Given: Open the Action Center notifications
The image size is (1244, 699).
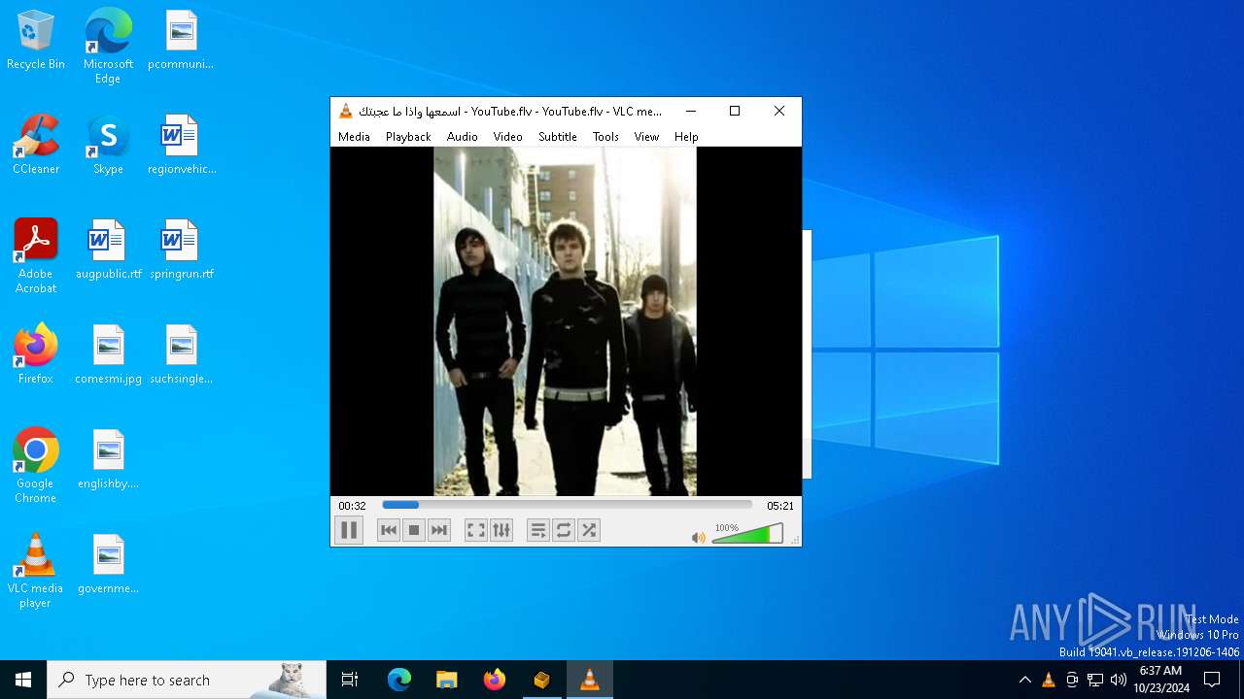Looking at the screenshot, I should click(1212, 680).
